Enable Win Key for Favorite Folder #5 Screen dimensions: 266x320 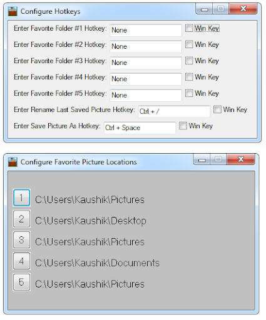point(189,93)
